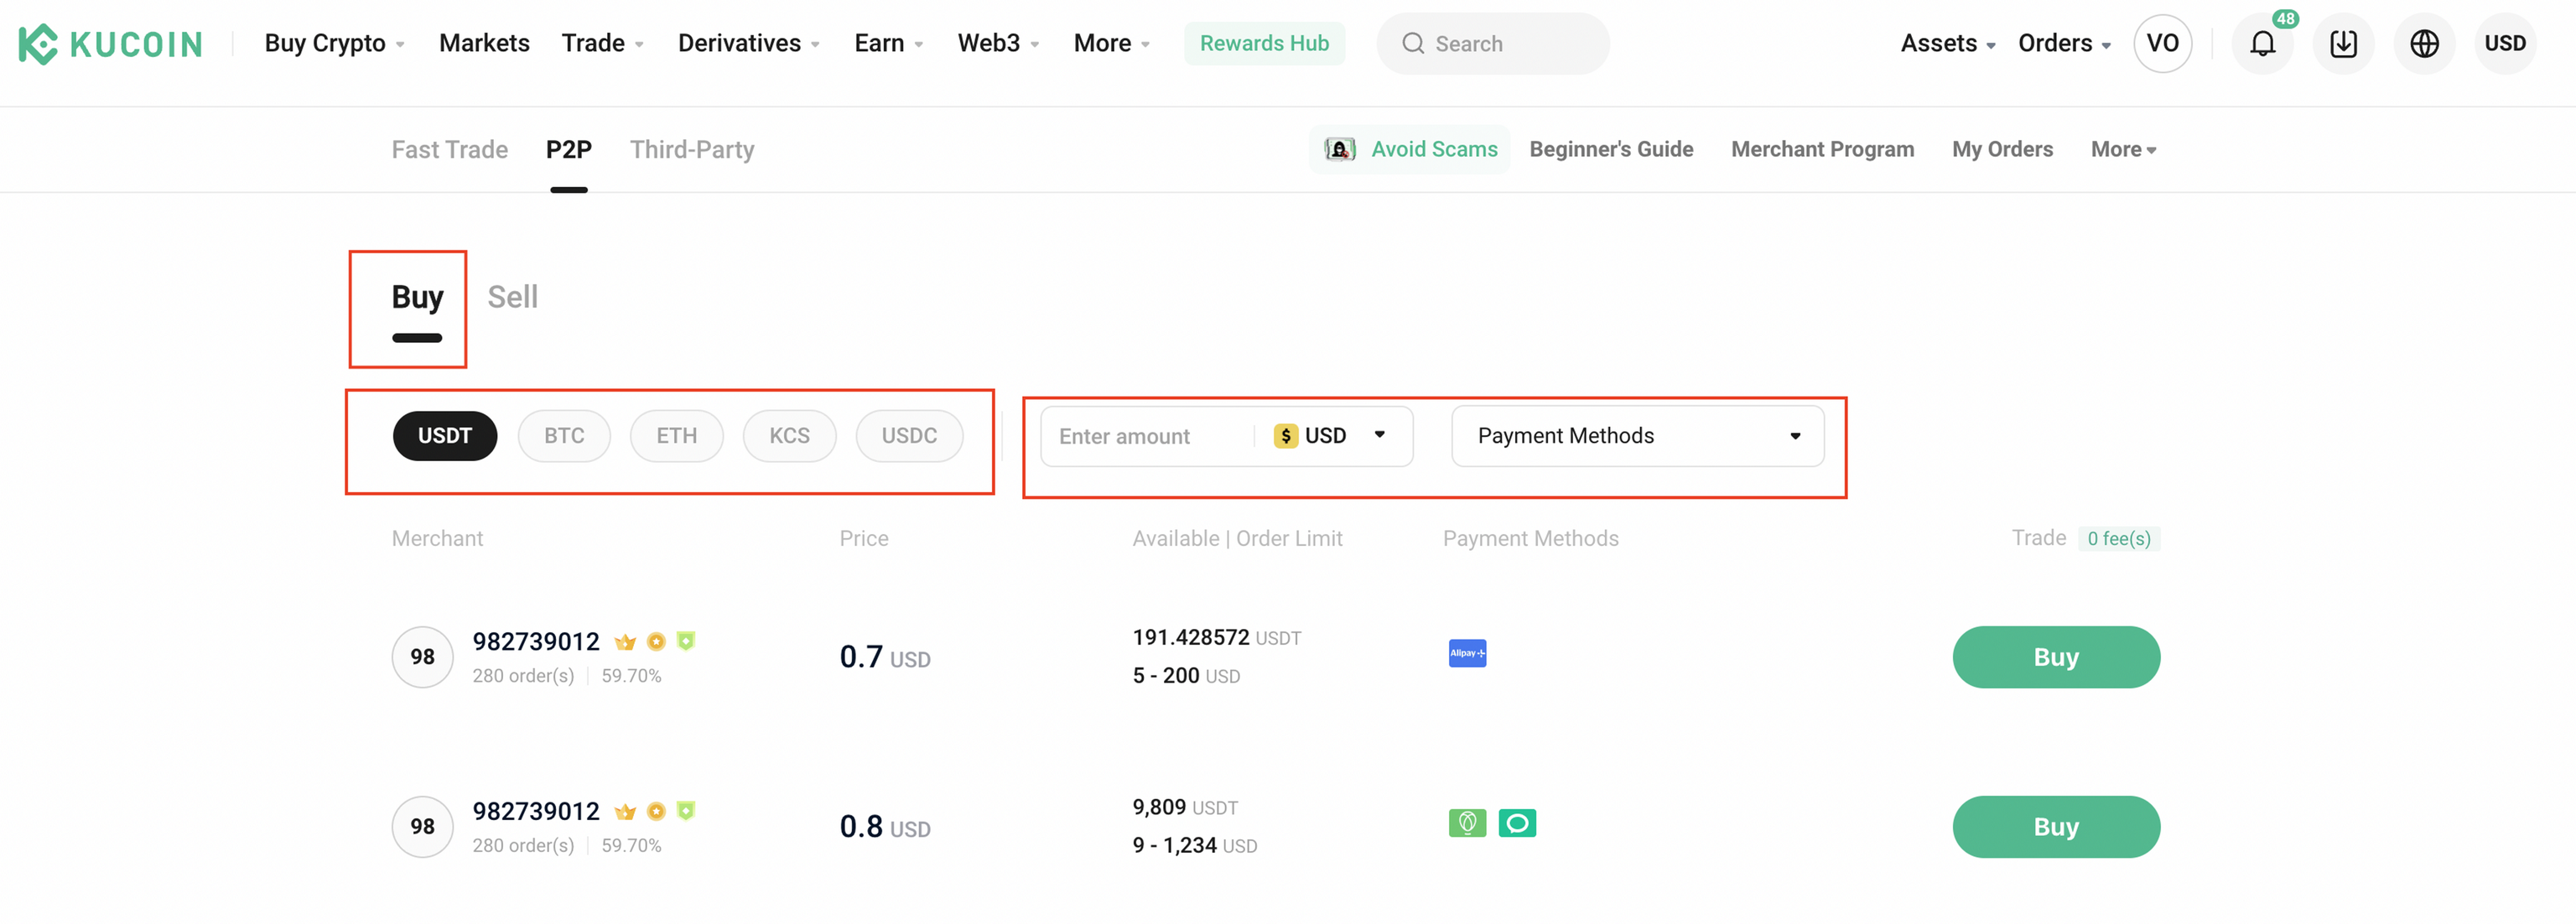Click the 191.428572 USDT available amount
This screenshot has width=2576, height=924.
tap(1216, 638)
